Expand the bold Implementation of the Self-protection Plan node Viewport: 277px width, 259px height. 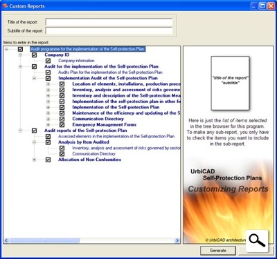pos(48,107)
